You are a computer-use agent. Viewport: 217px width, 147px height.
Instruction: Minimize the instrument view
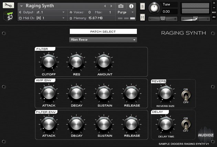pyautogui.click(x=214, y=8)
